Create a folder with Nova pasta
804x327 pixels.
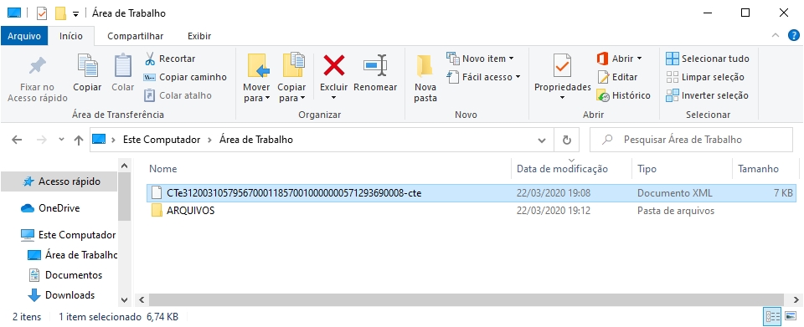[x=425, y=78]
